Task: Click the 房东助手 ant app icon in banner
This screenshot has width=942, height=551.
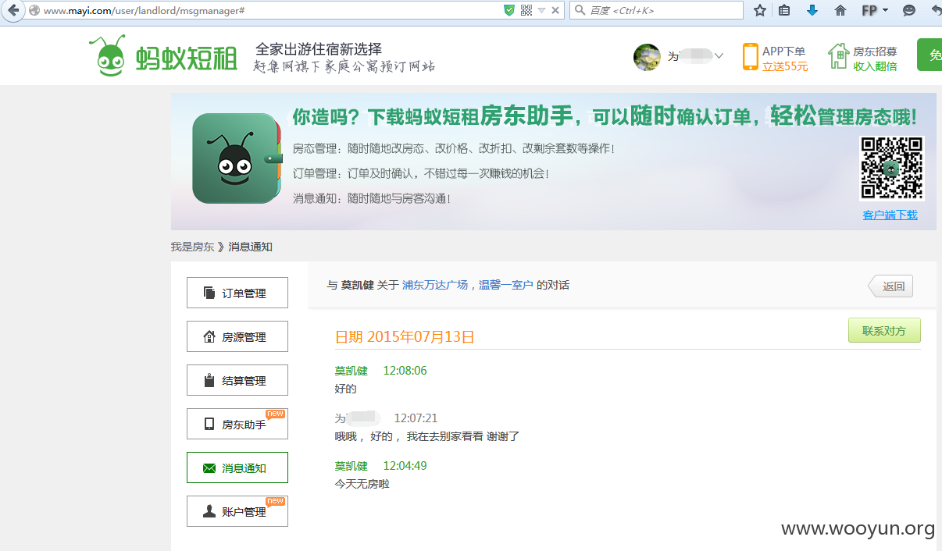Action: tap(237, 158)
